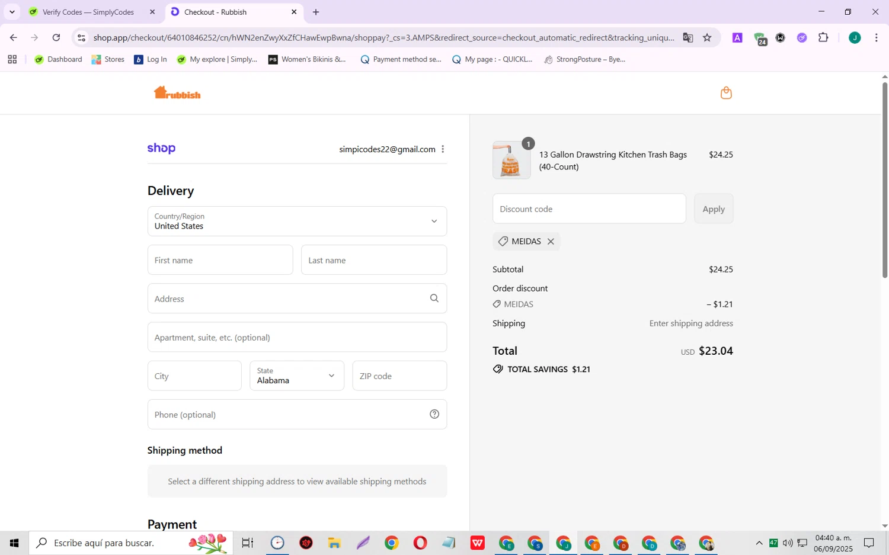
Task: Click phone field help question icon
Action: [x=434, y=415]
